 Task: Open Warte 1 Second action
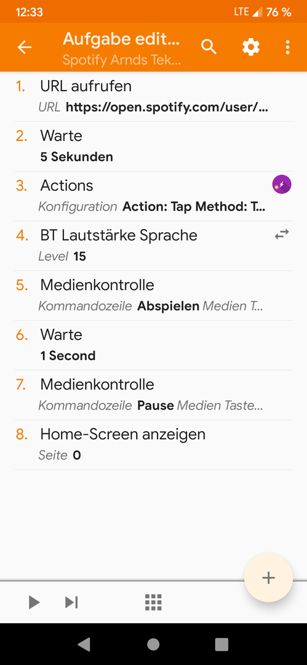click(153, 345)
